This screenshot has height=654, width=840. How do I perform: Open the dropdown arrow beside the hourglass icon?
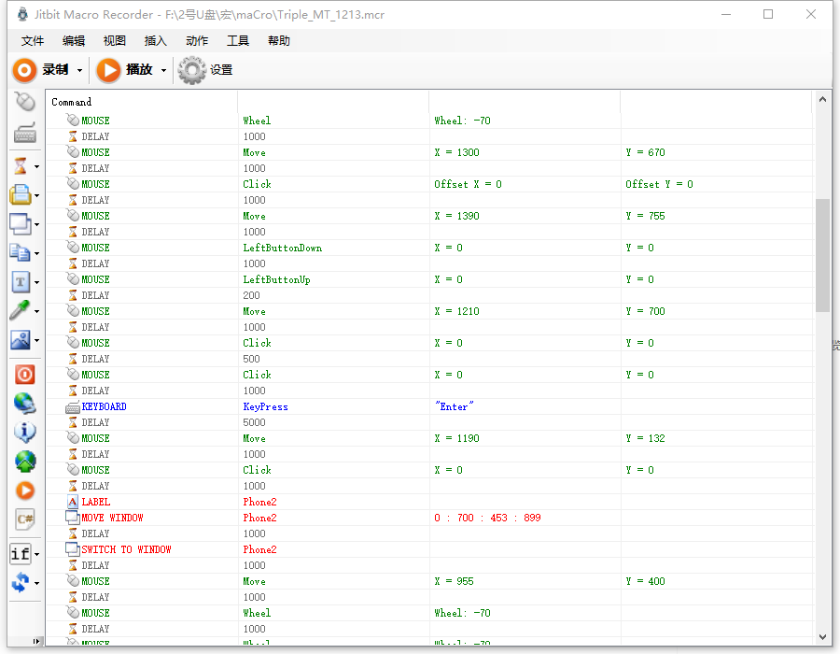click(x=36, y=166)
